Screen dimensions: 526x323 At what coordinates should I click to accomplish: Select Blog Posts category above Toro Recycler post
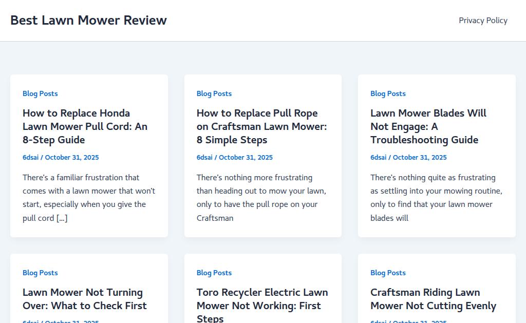point(214,273)
